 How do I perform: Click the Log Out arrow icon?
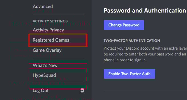tap(82, 91)
